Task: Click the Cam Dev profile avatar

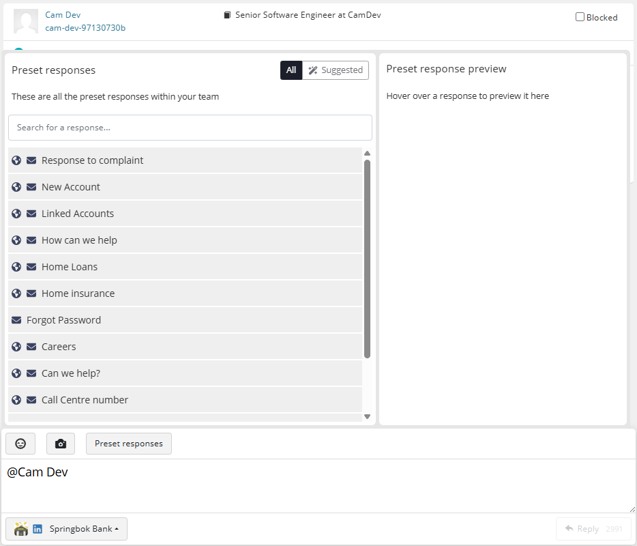Action: coord(26,21)
